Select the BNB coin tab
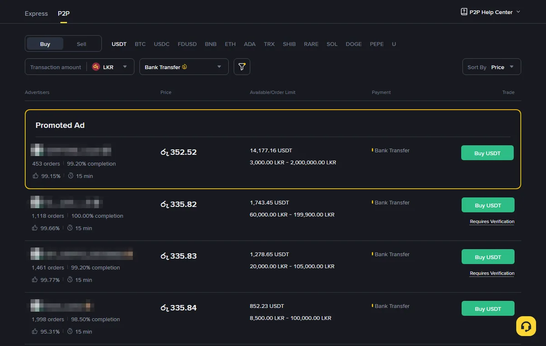The height and width of the screenshot is (346, 546). point(211,44)
